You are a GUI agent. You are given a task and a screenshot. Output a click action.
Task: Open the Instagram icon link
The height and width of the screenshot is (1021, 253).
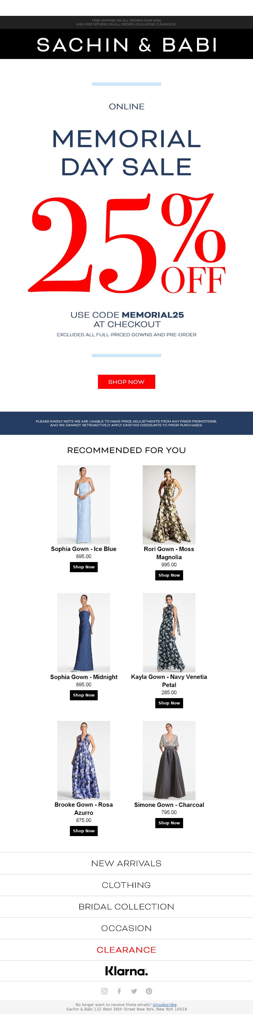[x=104, y=991]
